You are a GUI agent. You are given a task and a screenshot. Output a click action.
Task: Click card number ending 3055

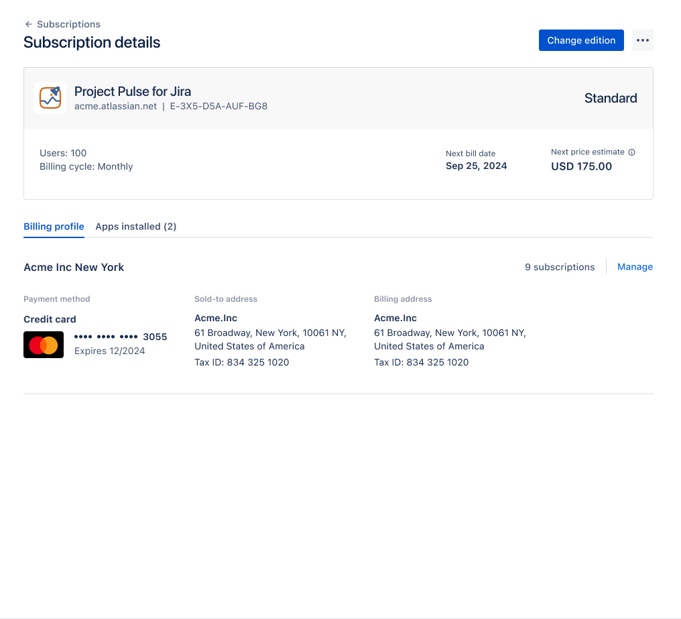coord(120,337)
